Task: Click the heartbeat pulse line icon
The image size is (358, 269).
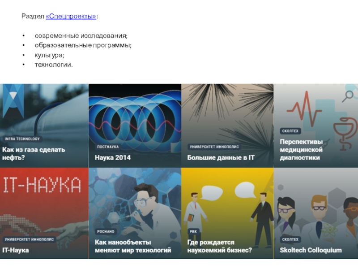Action: [x=304, y=108]
